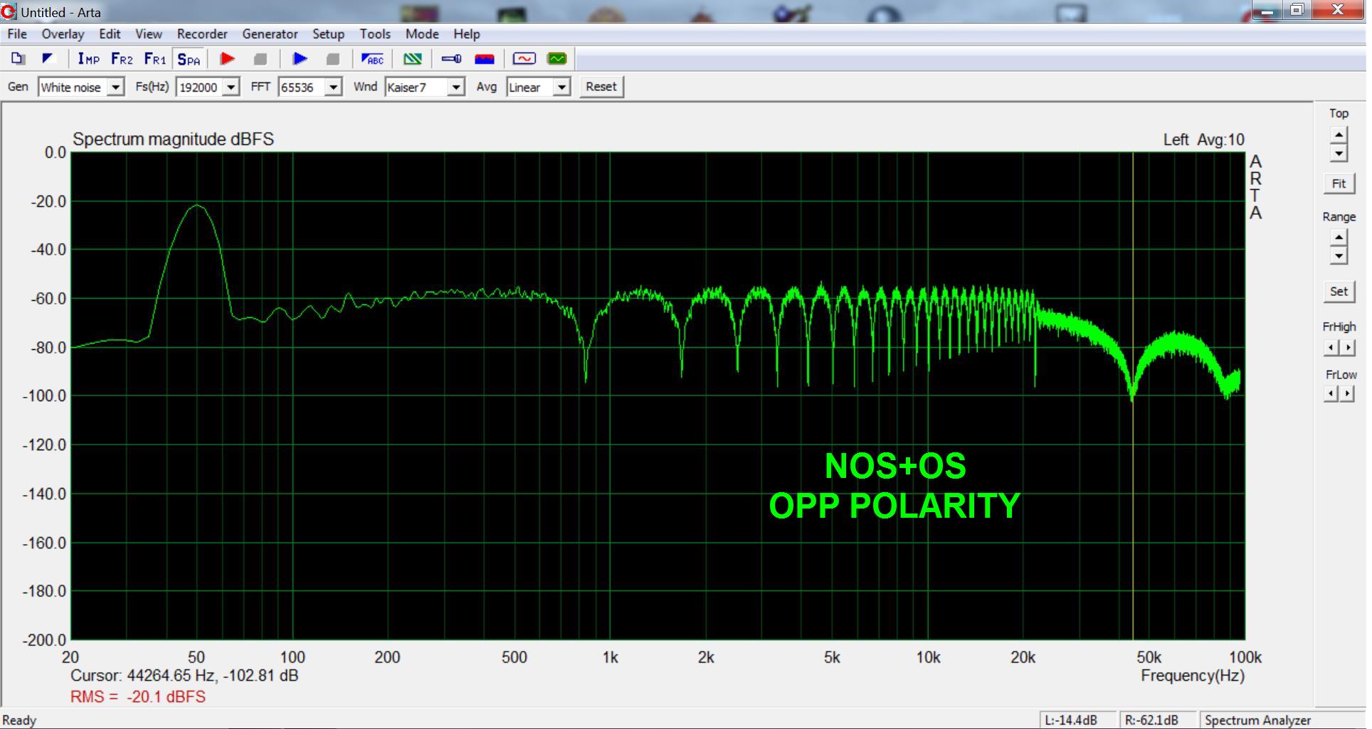
Task: Minimize the Arta window
Action: click(1267, 10)
